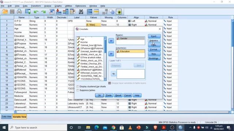
Task: Click the Windows taskbar search box
Action: click(x=38, y=127)
